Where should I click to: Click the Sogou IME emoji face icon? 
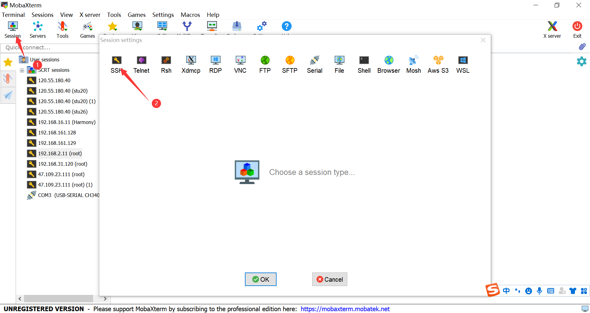(529, 291)
